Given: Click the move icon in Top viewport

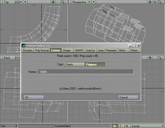Looking at the screenshot, I should click(x=53, y=2).
